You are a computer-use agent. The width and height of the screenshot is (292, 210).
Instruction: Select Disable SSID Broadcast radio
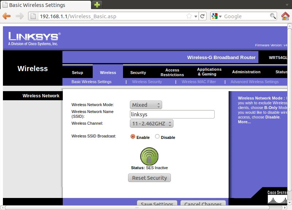coord(157,136)
